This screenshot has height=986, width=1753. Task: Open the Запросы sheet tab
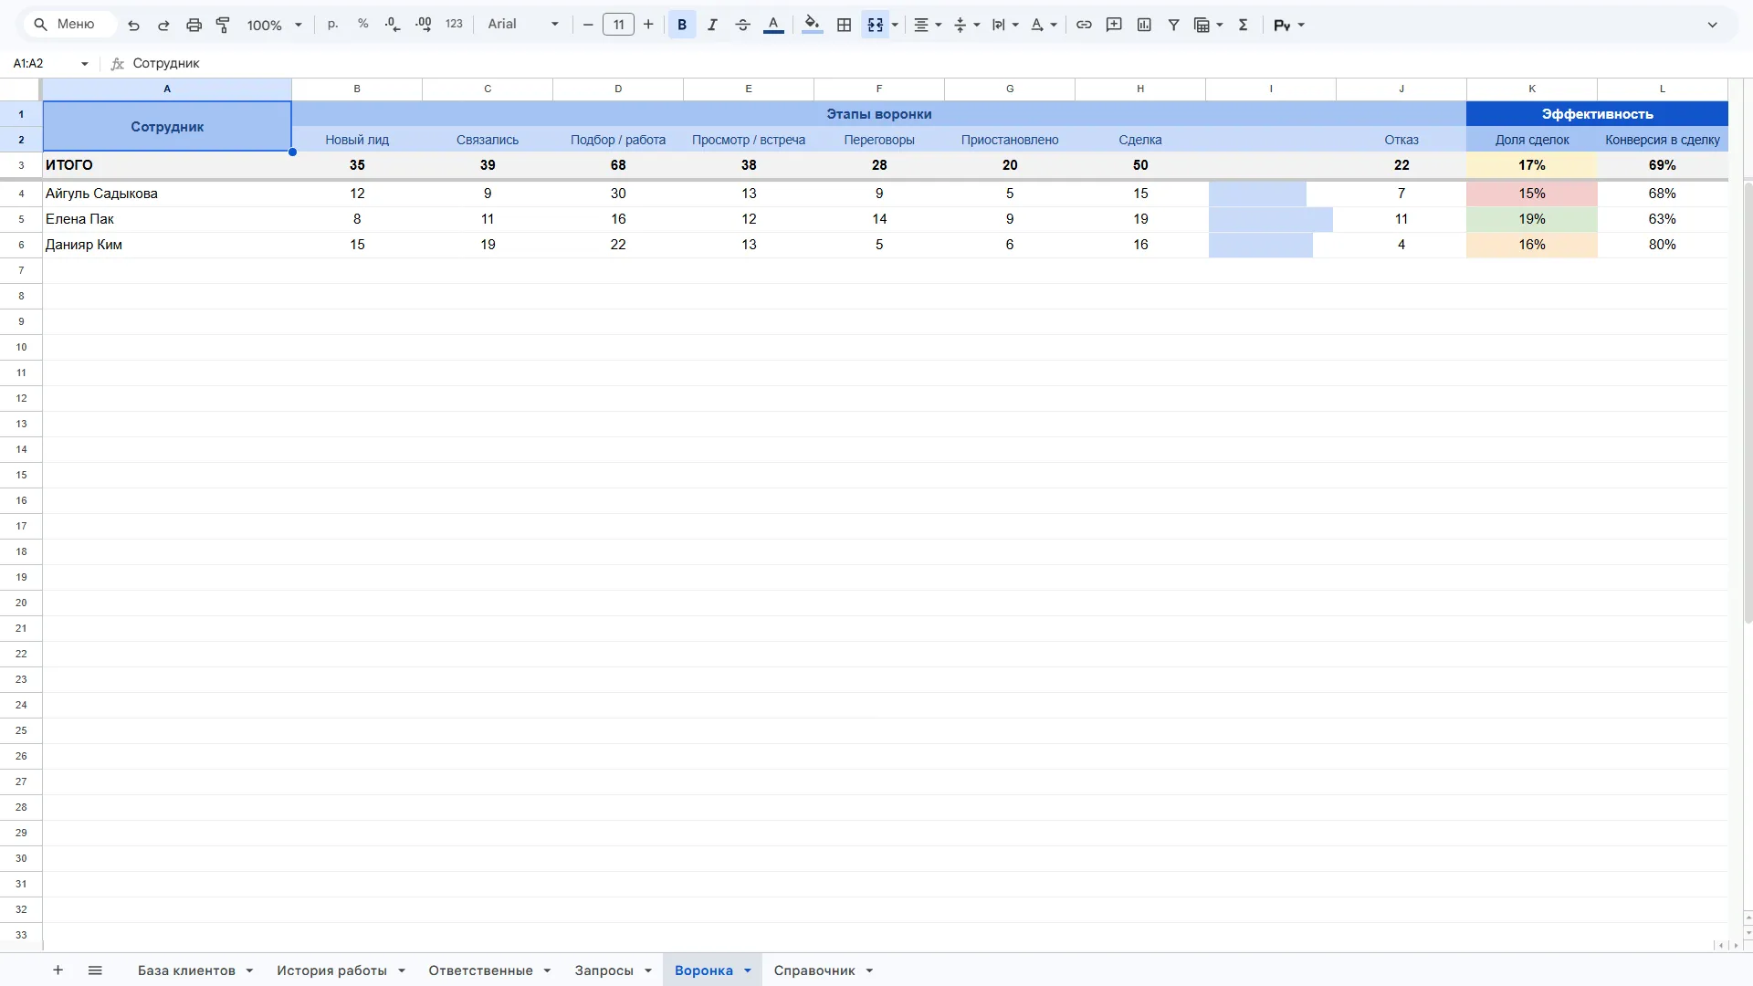point(604,970)
